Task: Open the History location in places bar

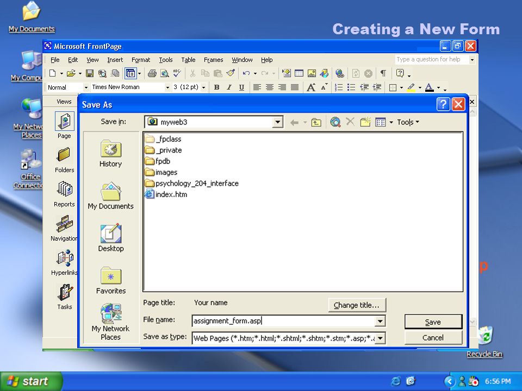Action: click(110, 154)
